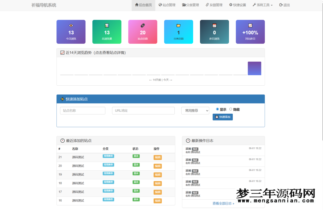323x210 pixels.
Task: Click the folder icon on 分类总数 card
Action: coord(179,26)
